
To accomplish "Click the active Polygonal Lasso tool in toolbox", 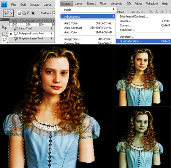I will pyautogui.click(x=5, y=40).
